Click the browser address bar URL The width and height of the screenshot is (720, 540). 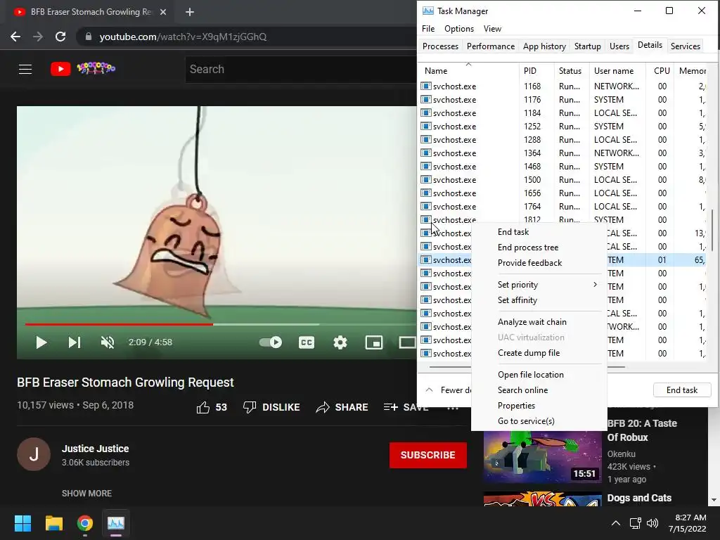tap(183, 37)
